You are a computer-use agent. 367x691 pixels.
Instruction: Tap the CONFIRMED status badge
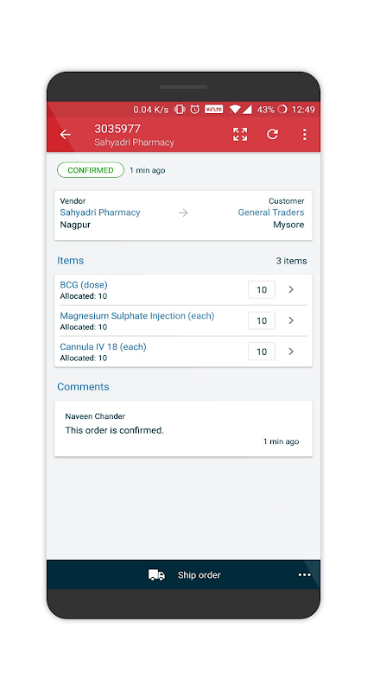point(91,170)
